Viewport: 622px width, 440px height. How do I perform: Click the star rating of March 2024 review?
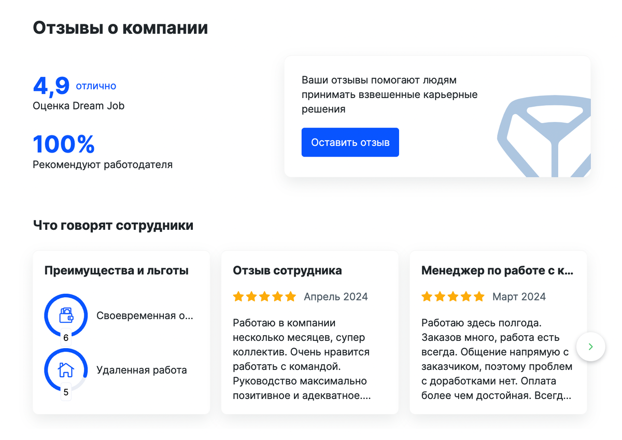(x=453, y=297)
